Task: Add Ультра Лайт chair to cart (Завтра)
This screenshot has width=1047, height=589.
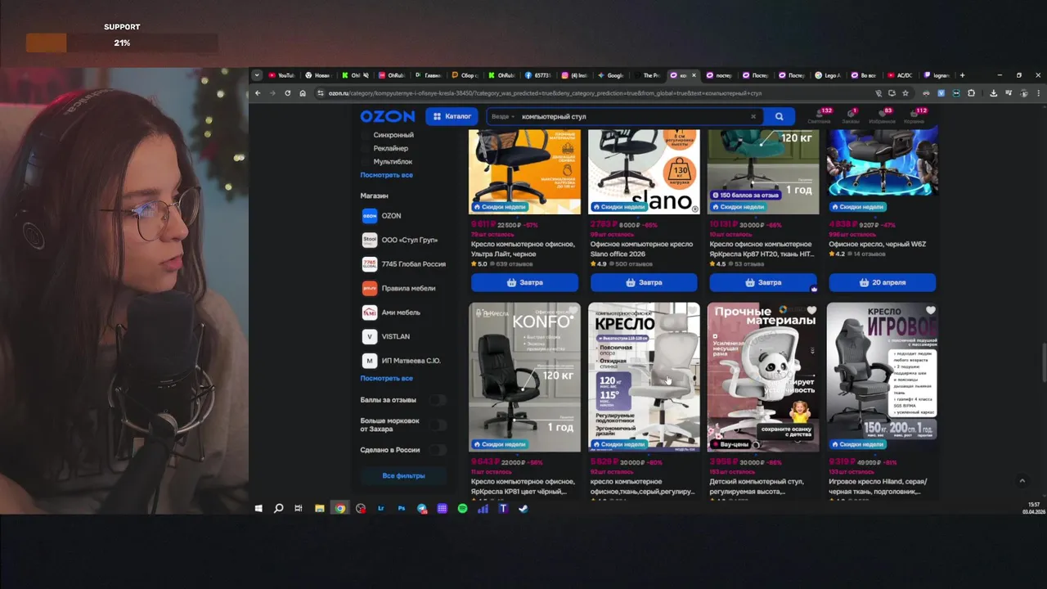Action: [524, 282]
